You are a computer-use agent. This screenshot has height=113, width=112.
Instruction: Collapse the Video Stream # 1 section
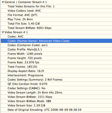(3, 32)
